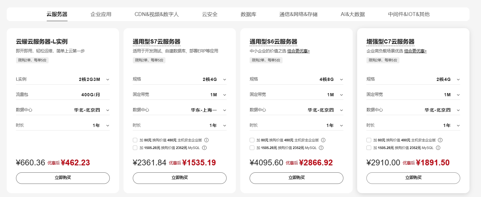
Task: Open the 主机安全企业版 info tooltip on 通用型S7 card
Action: coord(207,140)
